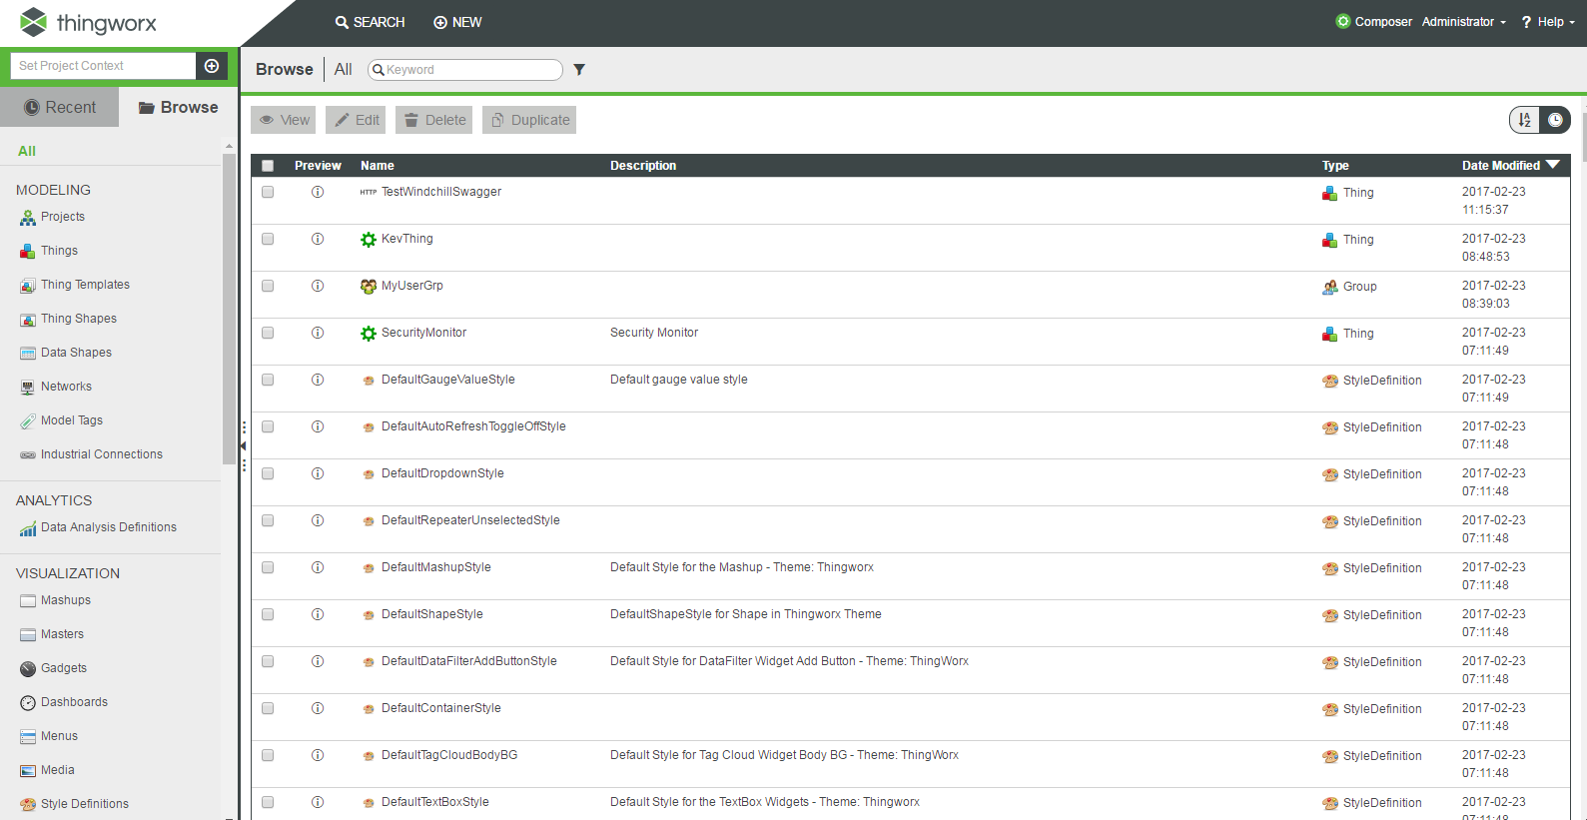Switch to the Browse tab
Image resolution: width=1587 pixels, height=820 pixels.
tap(179, 107)
